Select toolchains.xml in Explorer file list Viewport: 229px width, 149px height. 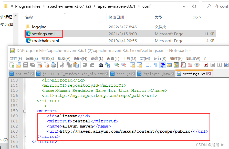[x=45, y=41]
